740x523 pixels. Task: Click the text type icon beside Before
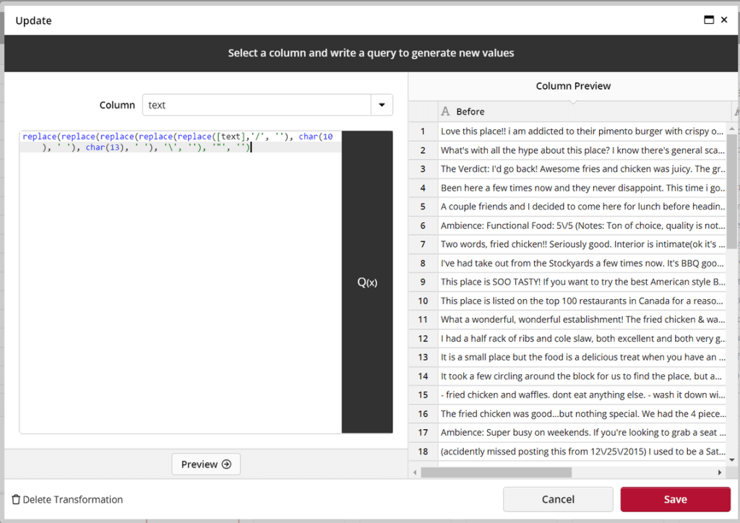click(445, 111)
